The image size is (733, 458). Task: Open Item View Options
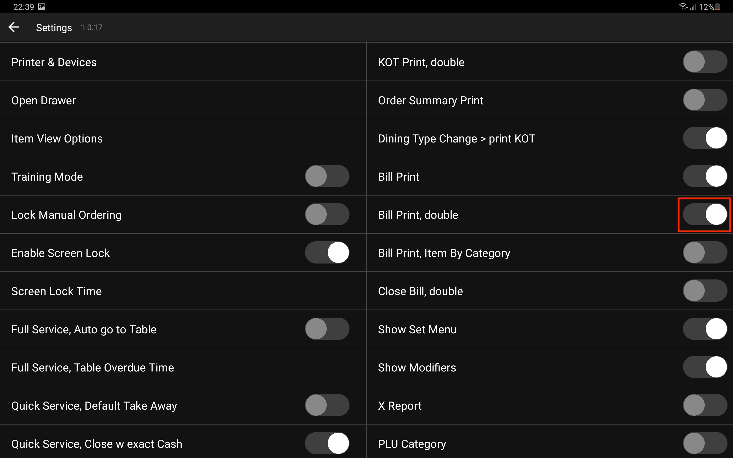click(x=57, y=139)
